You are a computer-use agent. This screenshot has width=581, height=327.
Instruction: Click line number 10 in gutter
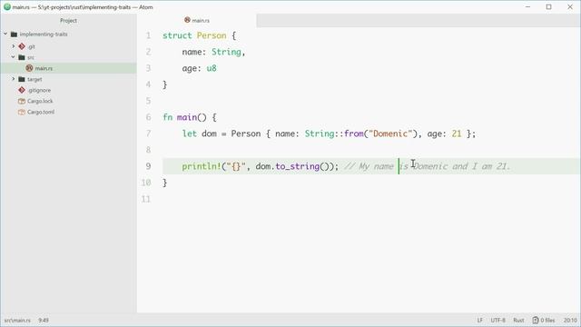pyautogui.click(x=146, y=183)
